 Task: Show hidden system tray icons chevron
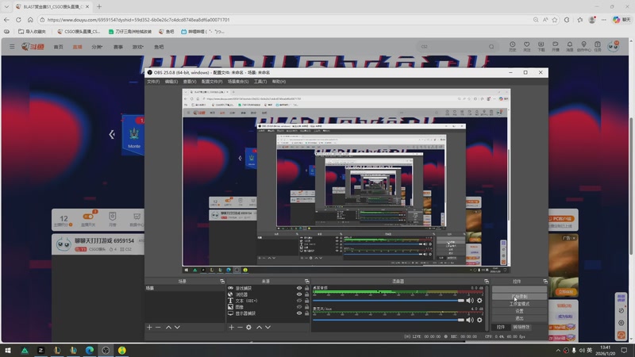click(x=558, y=350)
